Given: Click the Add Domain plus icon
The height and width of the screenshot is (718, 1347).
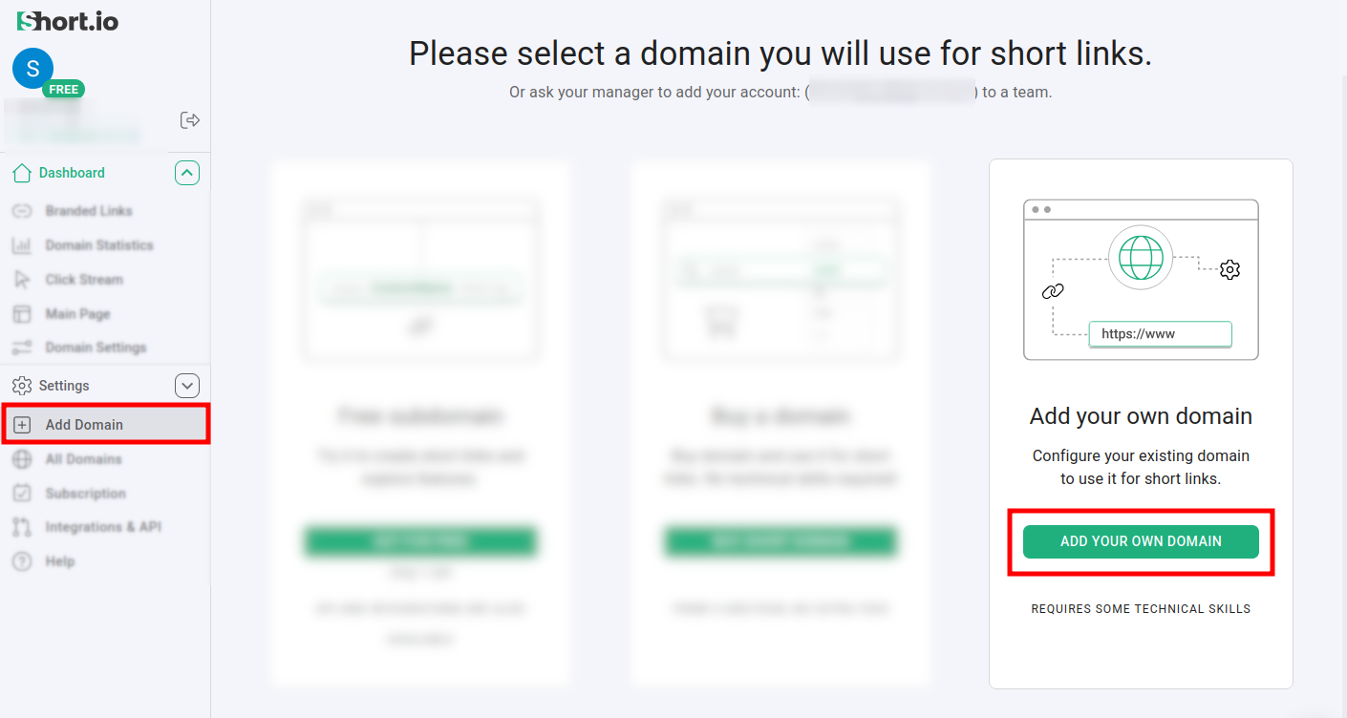Looking at the screenshot, I should (x=22, y=425).
